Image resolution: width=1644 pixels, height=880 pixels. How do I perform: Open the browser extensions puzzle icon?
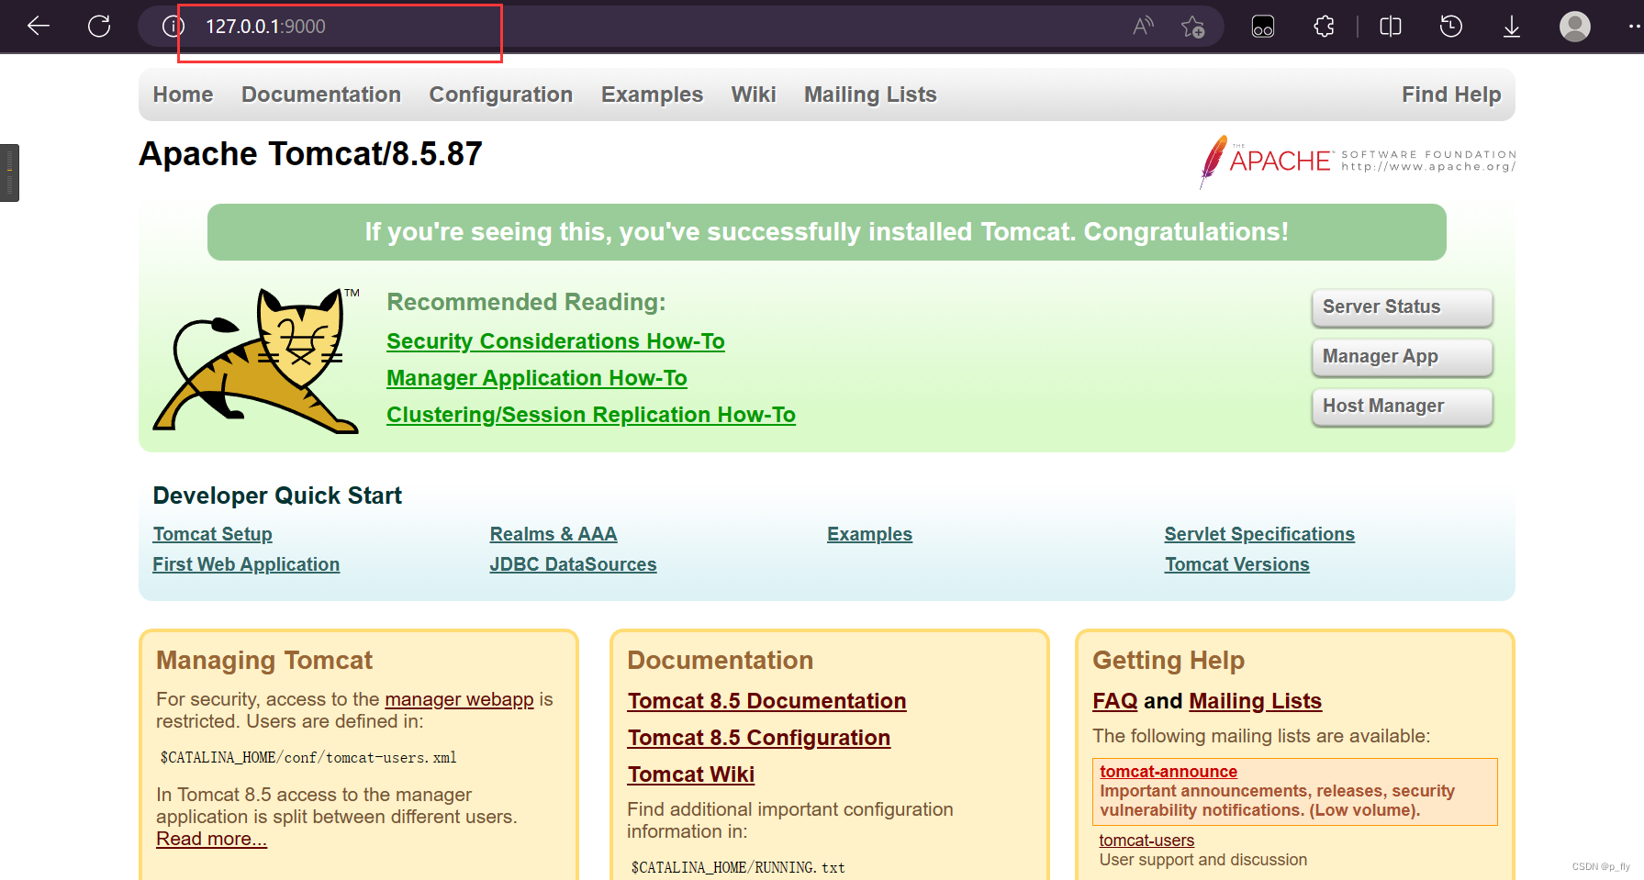pos(1324,27)
